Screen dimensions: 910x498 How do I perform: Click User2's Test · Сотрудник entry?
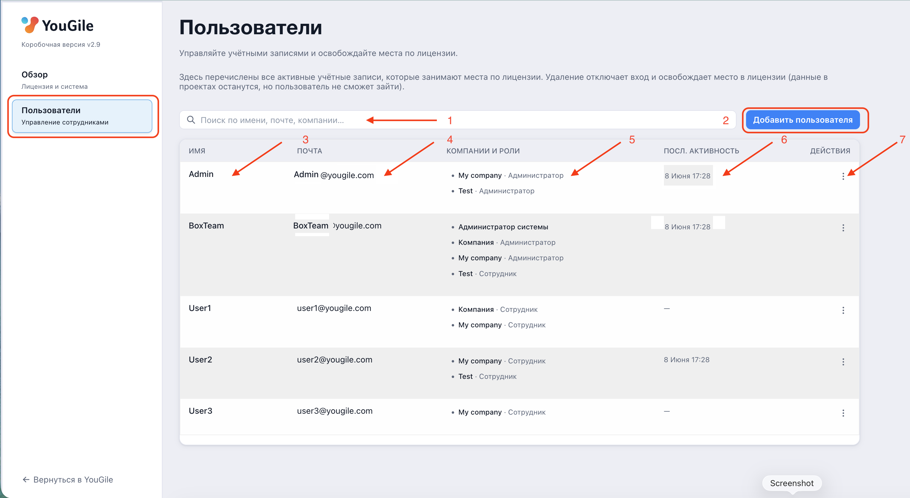tap(487, 377)
